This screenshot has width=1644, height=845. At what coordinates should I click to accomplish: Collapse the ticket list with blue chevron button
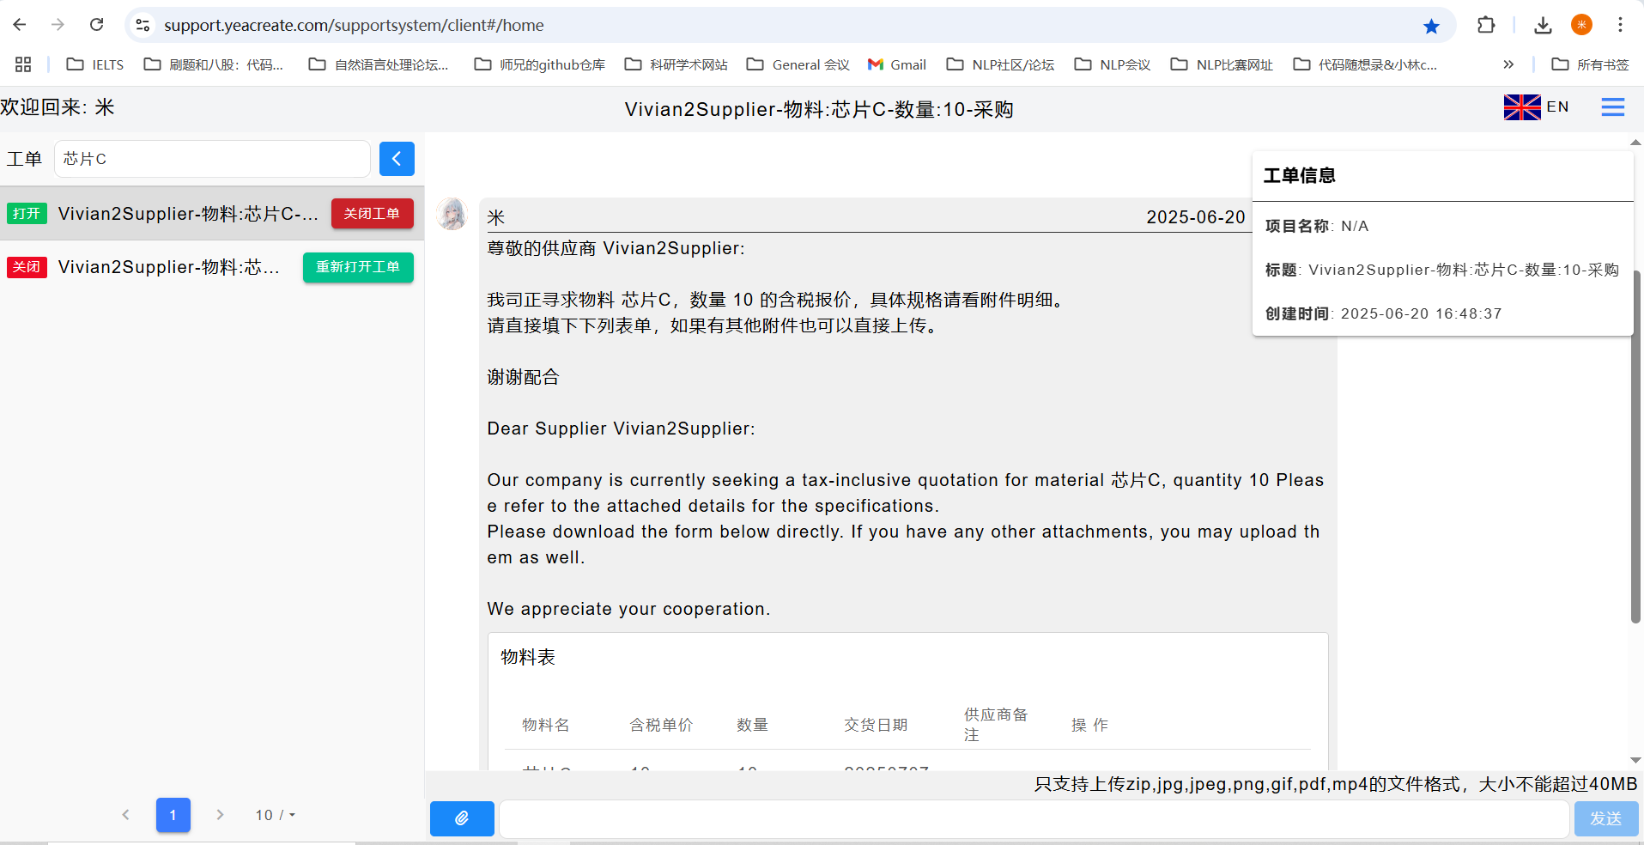pyautogui.click(x=397, y=159)
